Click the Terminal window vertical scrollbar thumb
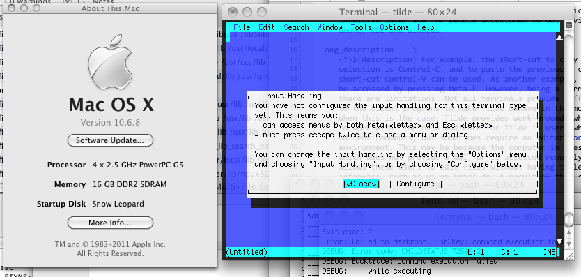 coord(568,220)
